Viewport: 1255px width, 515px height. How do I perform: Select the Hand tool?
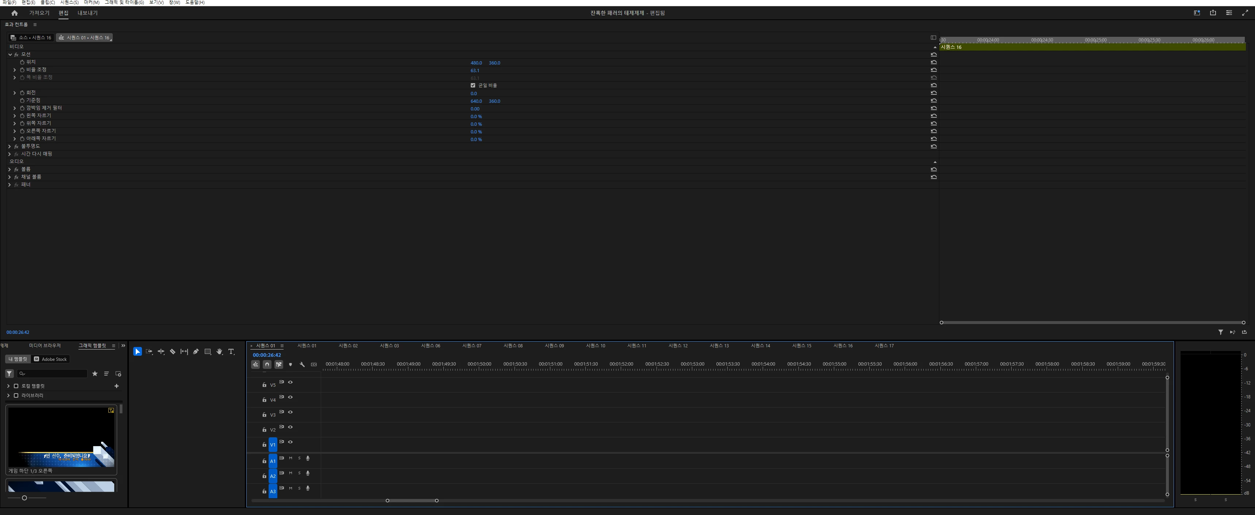(219, 351)
